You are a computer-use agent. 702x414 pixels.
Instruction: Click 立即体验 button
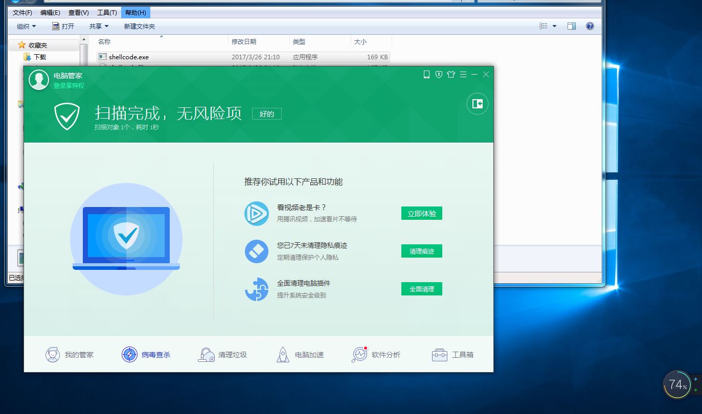tap(422, 214)
